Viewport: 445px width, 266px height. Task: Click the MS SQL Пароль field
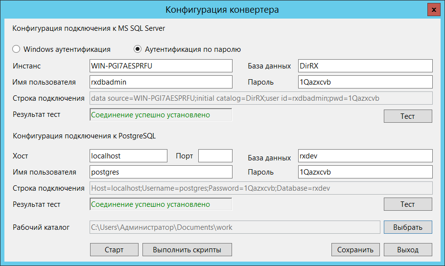click(x=365, y=82)
